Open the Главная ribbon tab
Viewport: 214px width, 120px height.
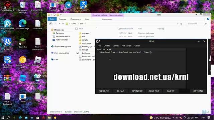(x=63, y=19)
